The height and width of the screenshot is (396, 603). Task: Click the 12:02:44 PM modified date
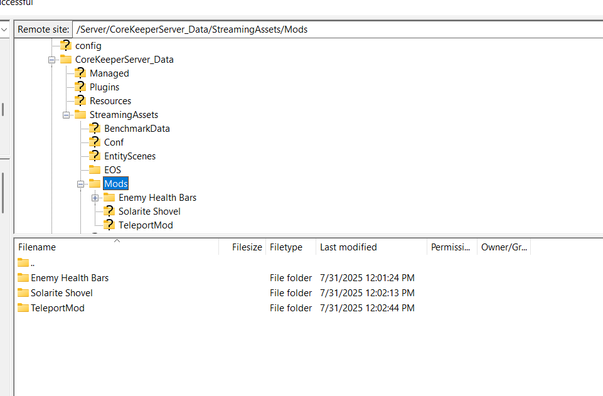pos(367,308)
